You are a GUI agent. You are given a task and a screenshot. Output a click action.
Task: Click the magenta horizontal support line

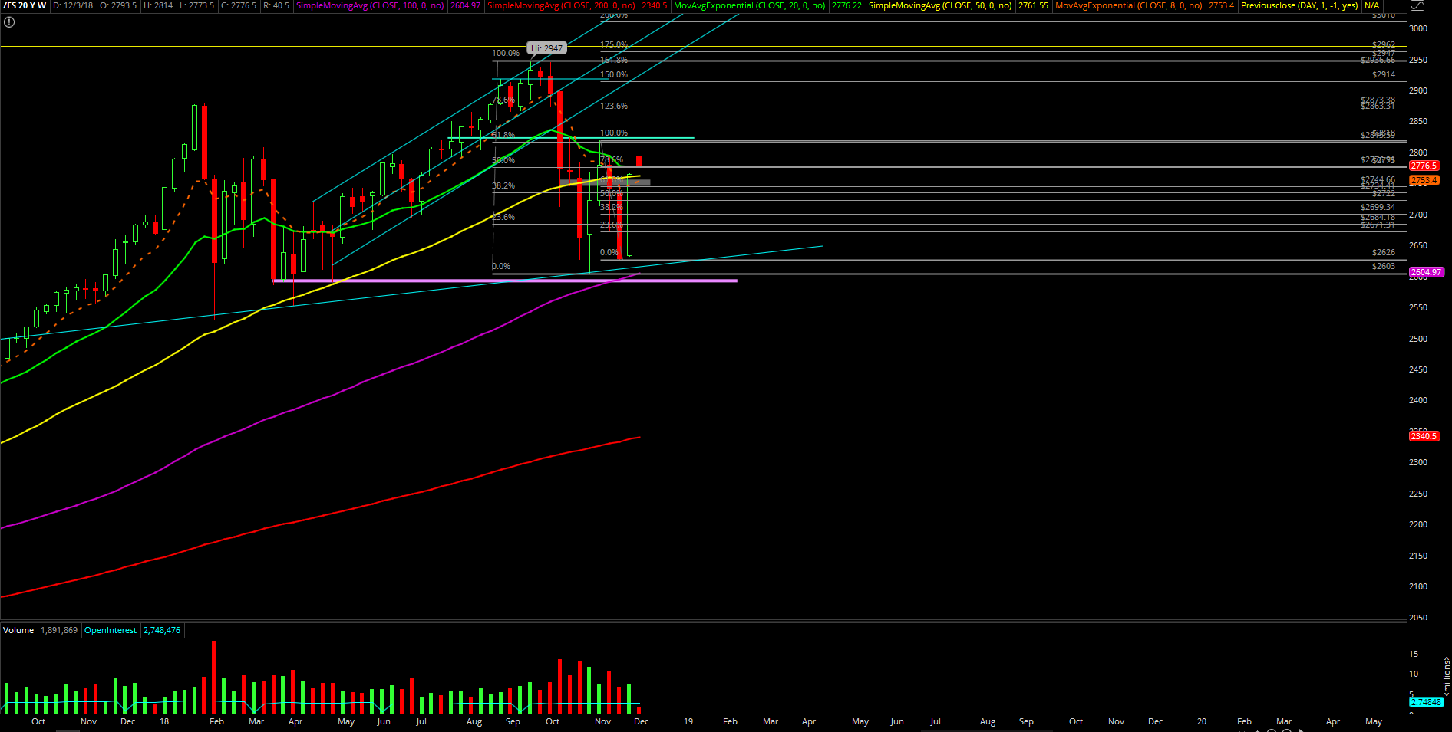[505, 281]
